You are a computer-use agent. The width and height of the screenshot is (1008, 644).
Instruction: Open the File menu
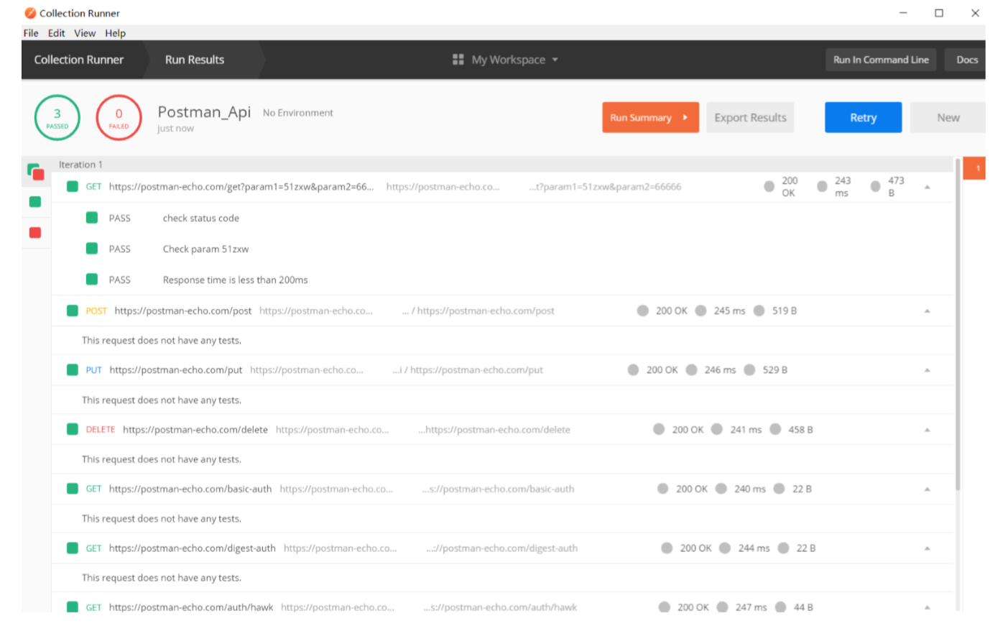tap(31, 33)
